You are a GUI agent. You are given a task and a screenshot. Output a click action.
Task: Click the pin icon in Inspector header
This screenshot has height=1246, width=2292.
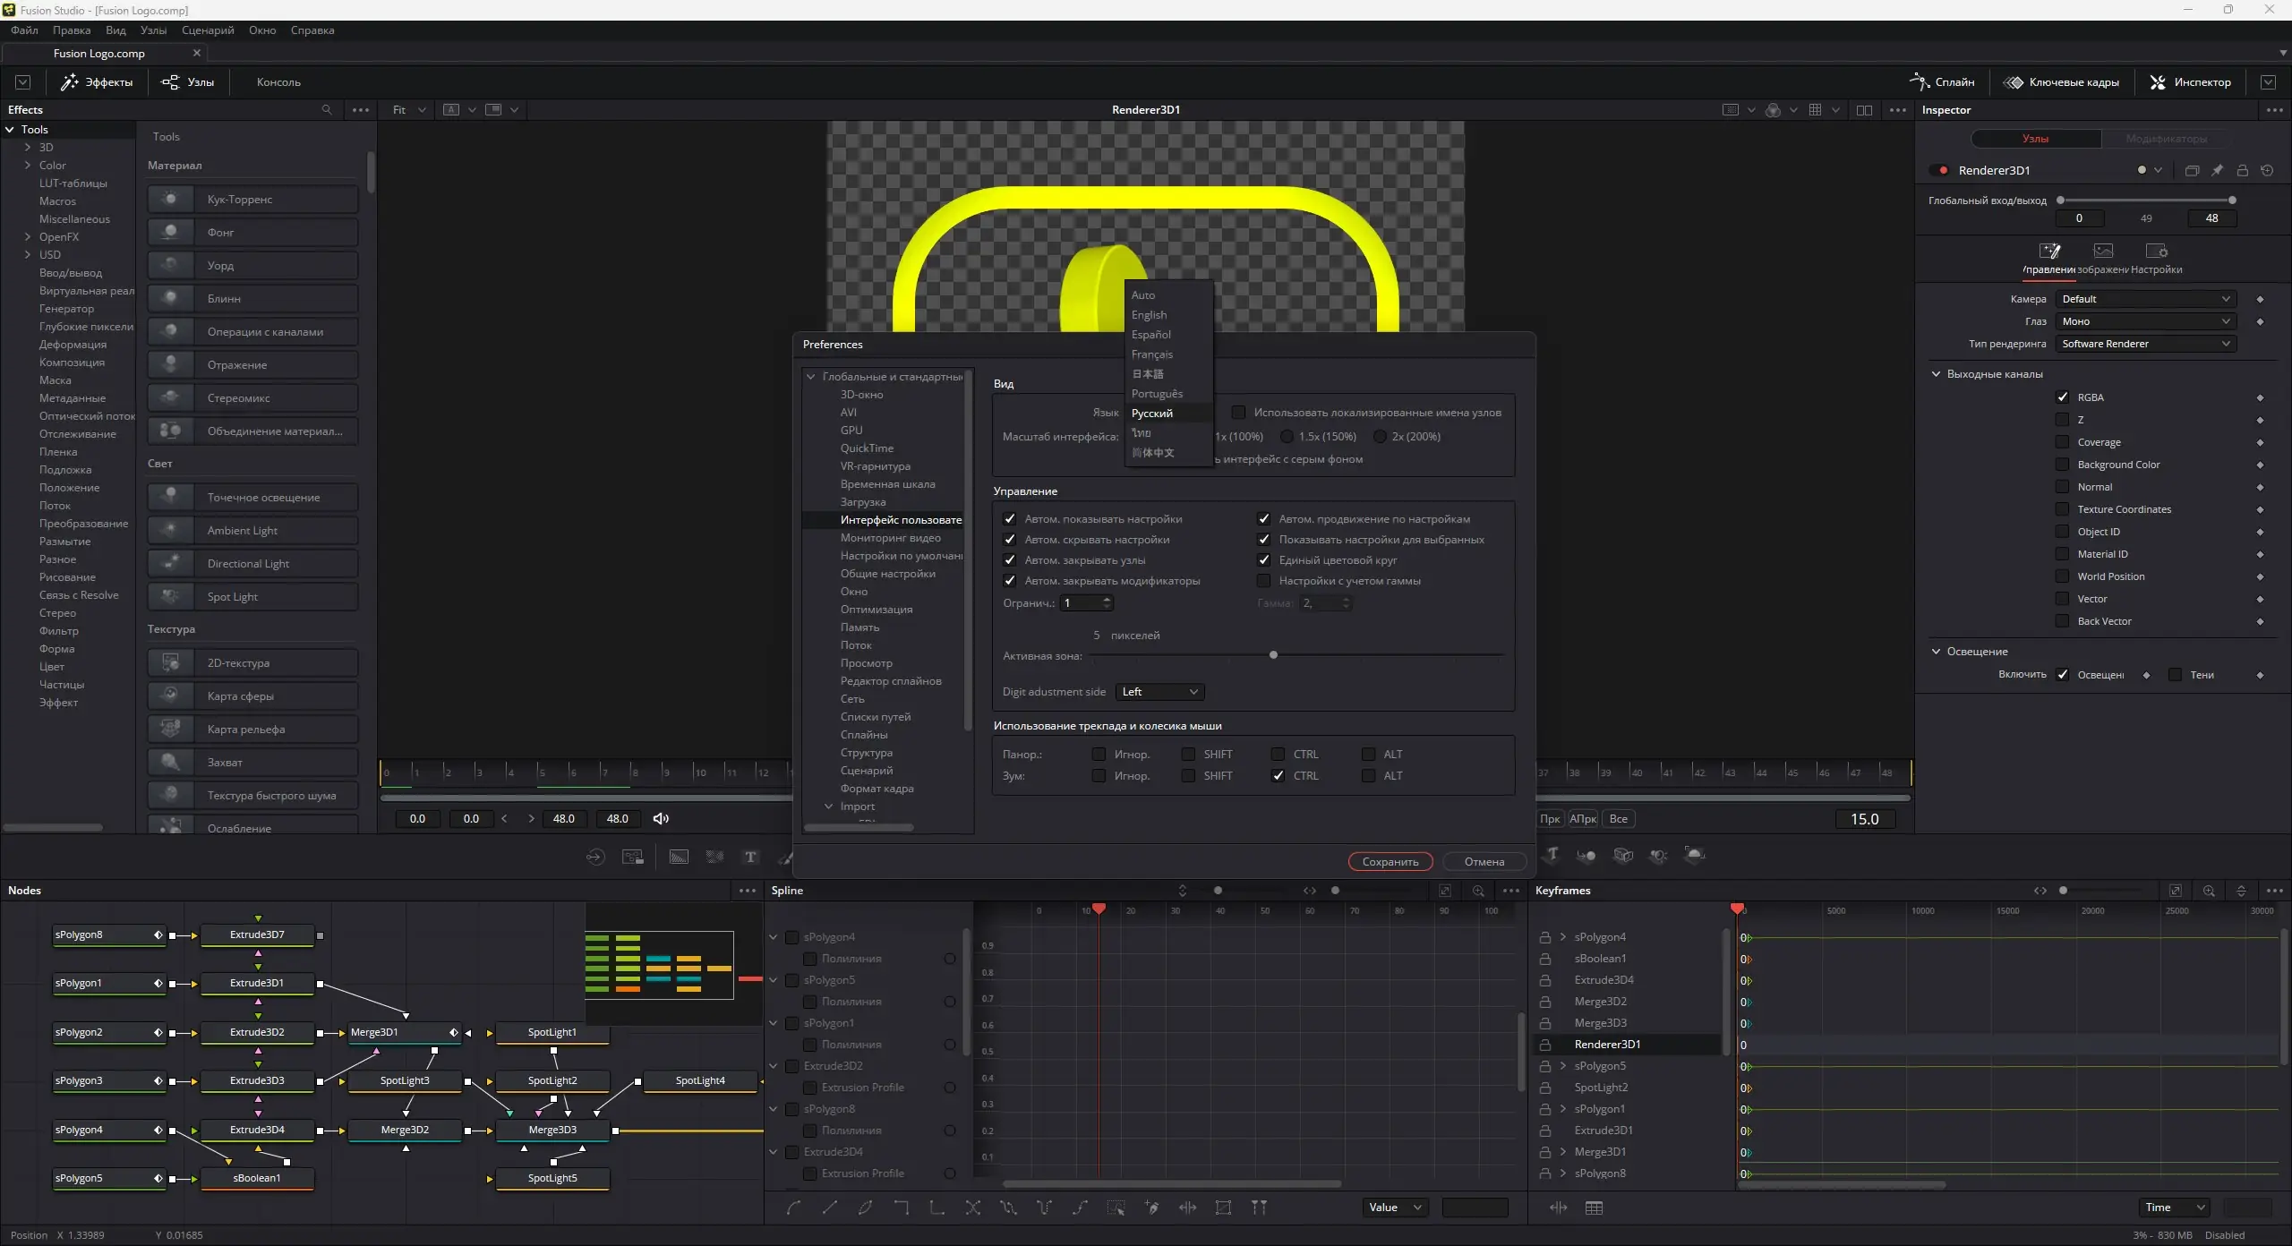tap(2217, 170)
